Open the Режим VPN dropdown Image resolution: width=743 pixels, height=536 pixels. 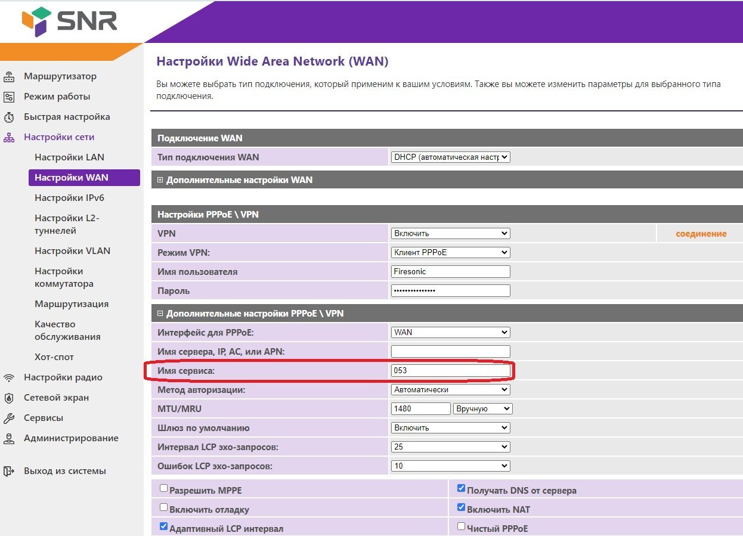point(451,252)
